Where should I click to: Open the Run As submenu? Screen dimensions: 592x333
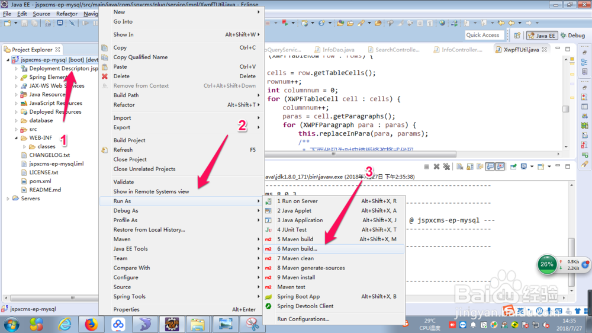[x=181, y=201]
